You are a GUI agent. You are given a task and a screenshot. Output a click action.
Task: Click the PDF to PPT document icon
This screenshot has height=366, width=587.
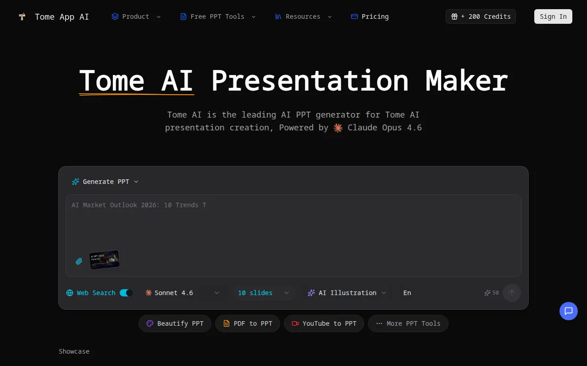click(x=227, y=323)
